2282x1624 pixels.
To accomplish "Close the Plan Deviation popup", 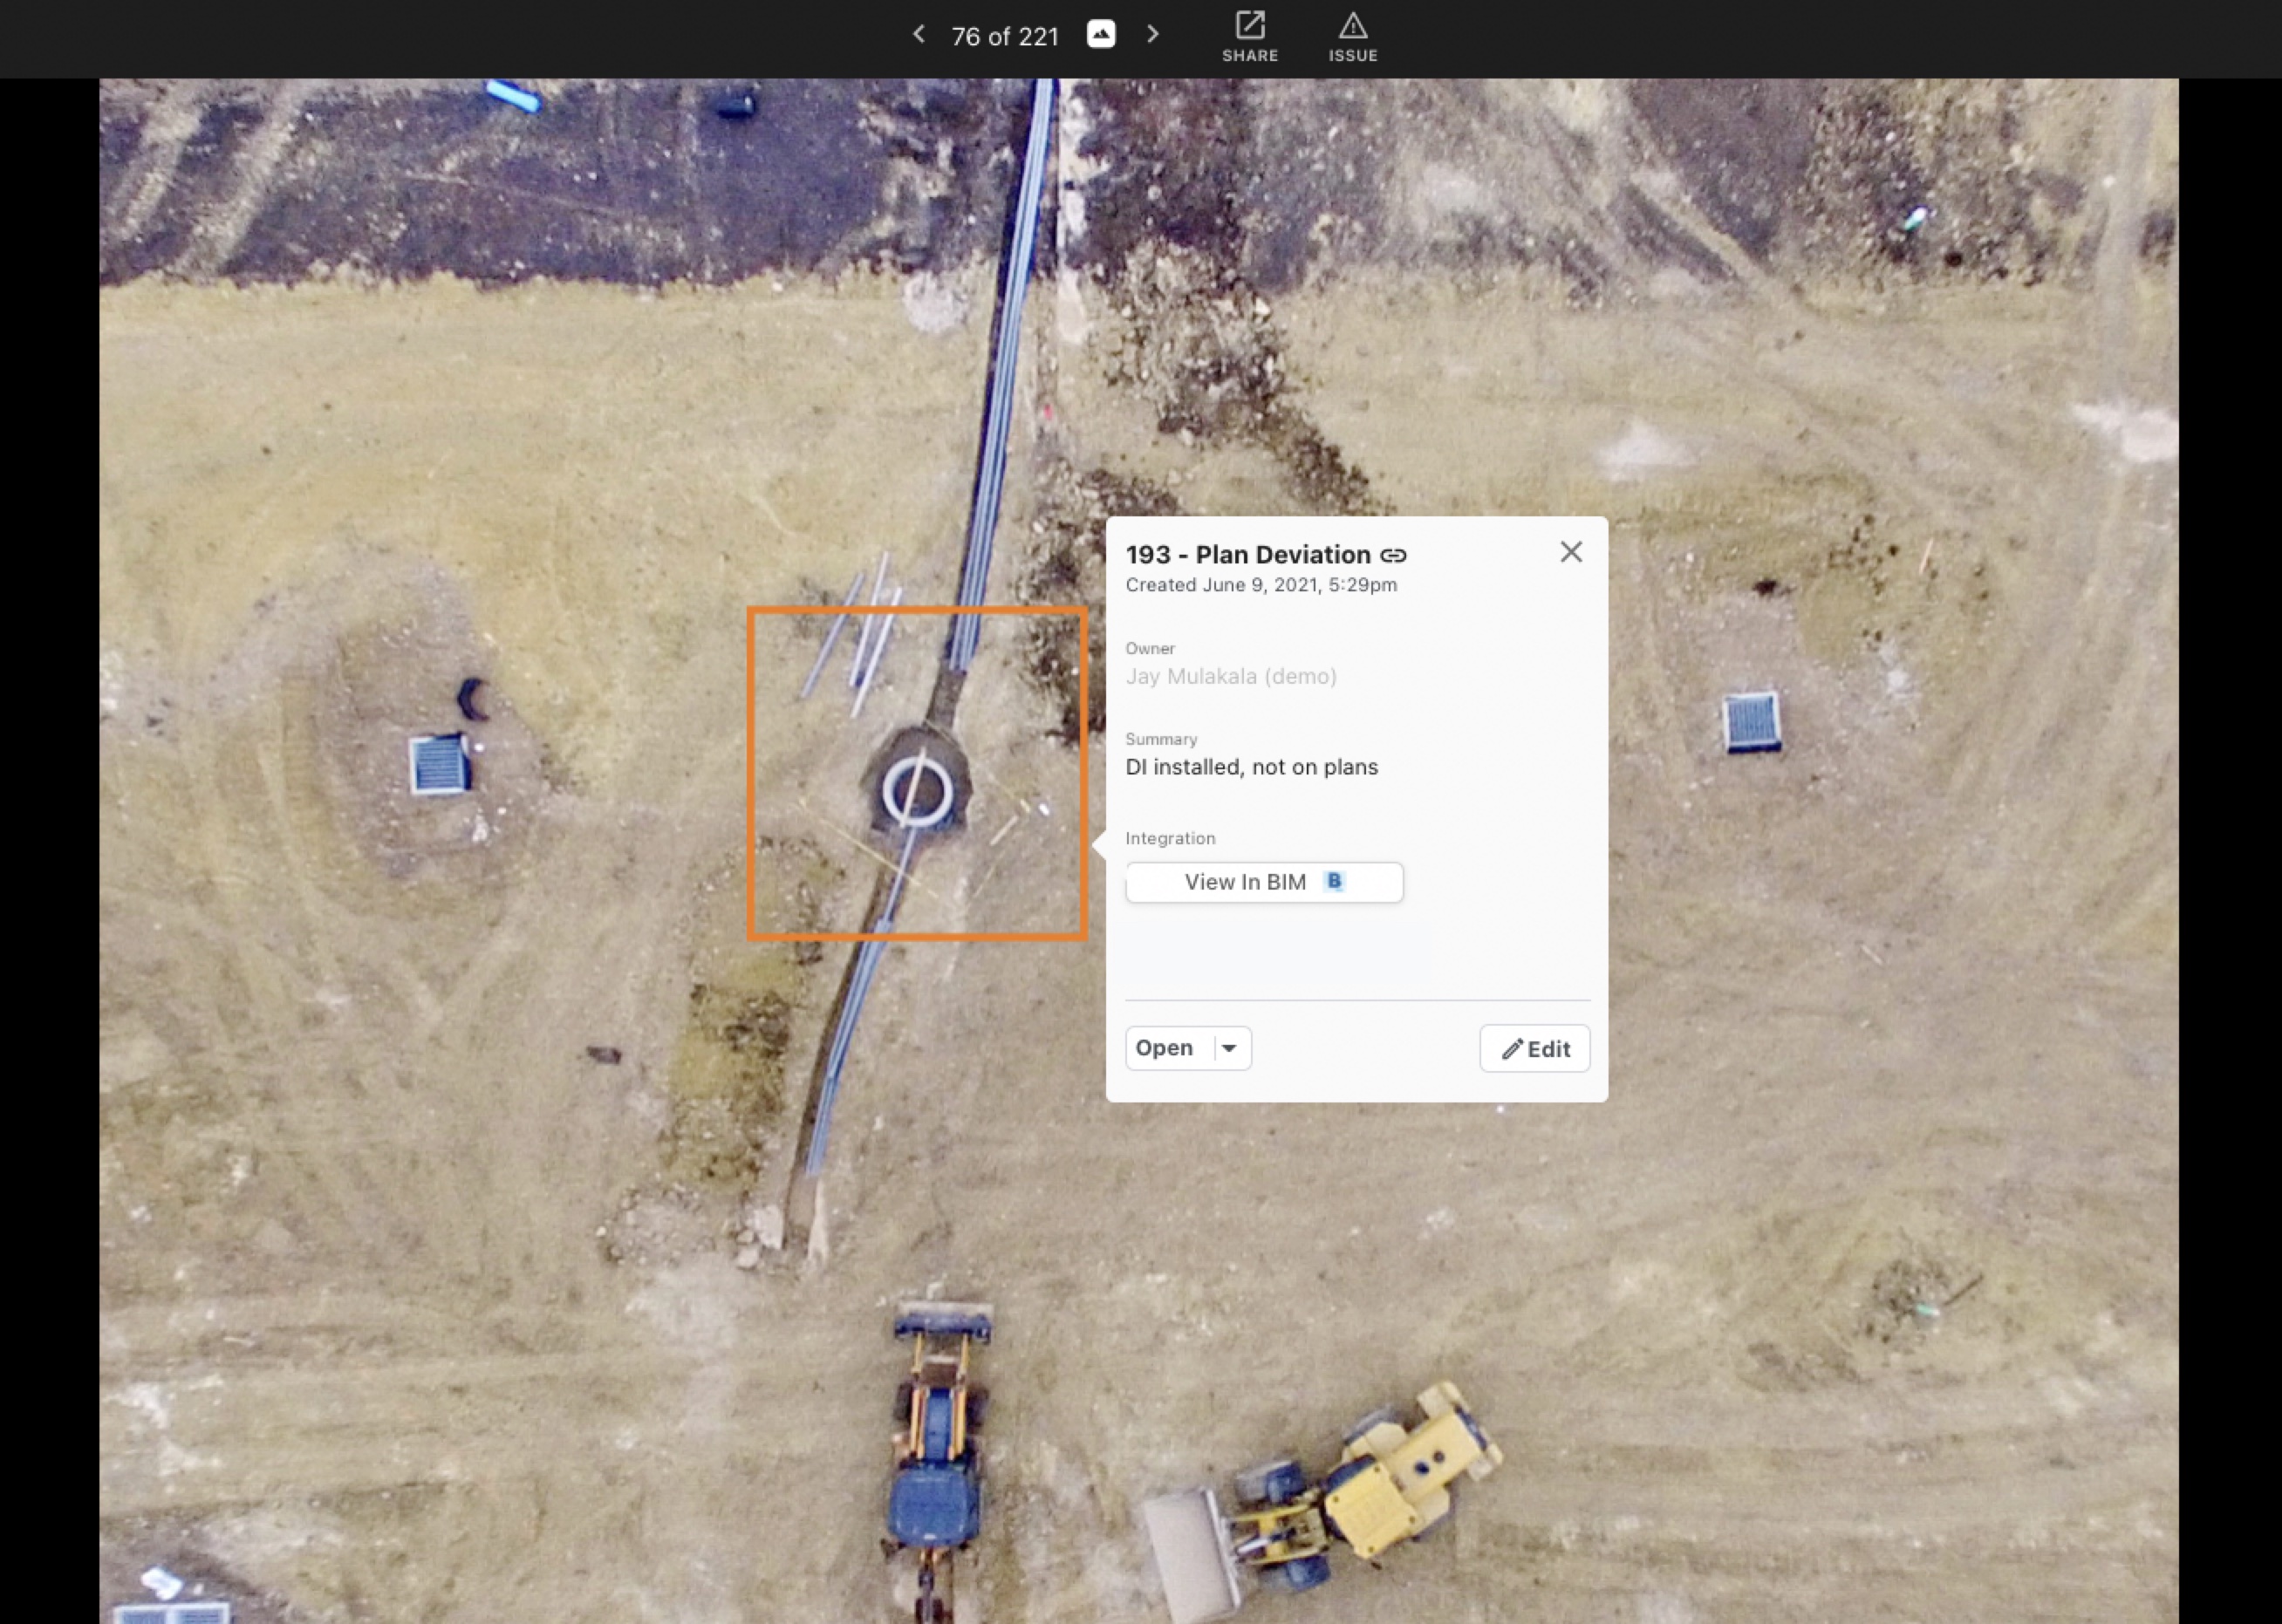I will 1571,552.
